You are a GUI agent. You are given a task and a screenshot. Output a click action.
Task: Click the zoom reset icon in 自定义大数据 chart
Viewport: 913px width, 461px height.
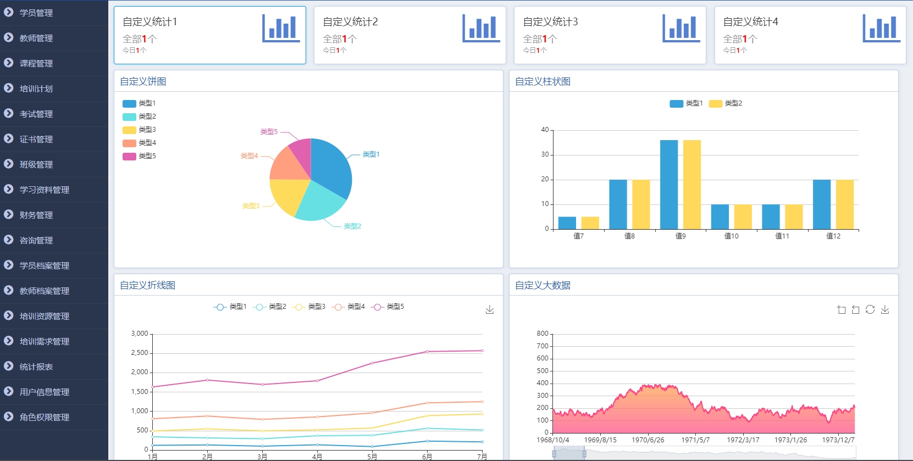855,310
